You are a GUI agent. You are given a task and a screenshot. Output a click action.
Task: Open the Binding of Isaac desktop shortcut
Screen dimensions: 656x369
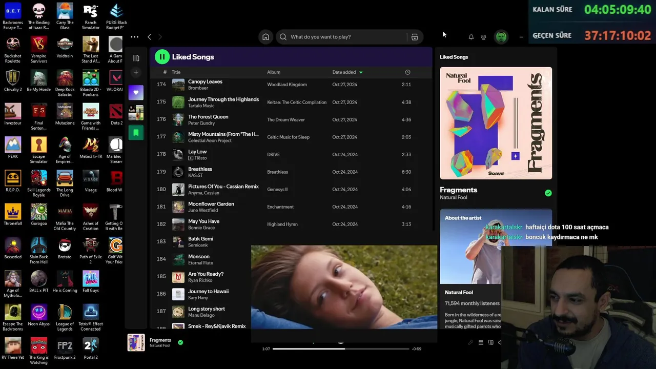point(39,16)
